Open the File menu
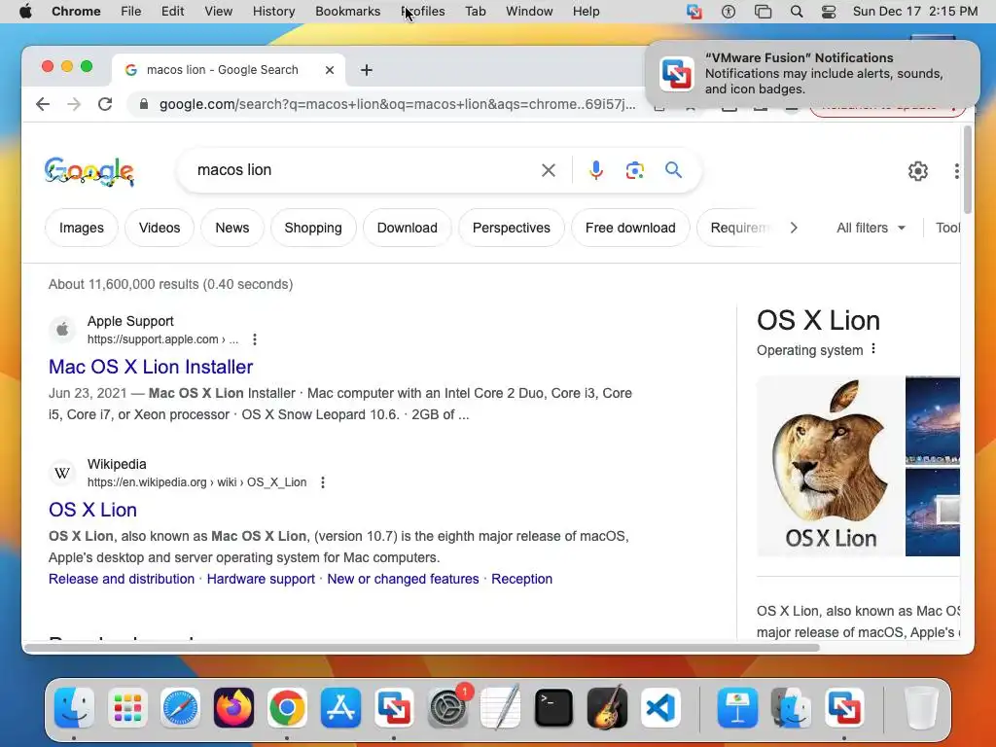The width and height of the screenshot is (996, 747). coord(131,12)
